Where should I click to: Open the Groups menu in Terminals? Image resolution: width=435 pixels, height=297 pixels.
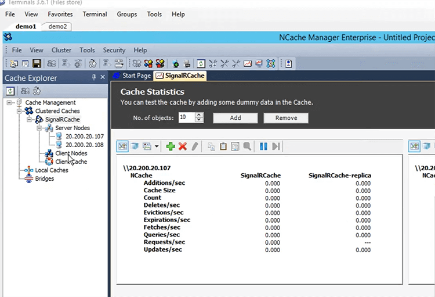point(127,14)
